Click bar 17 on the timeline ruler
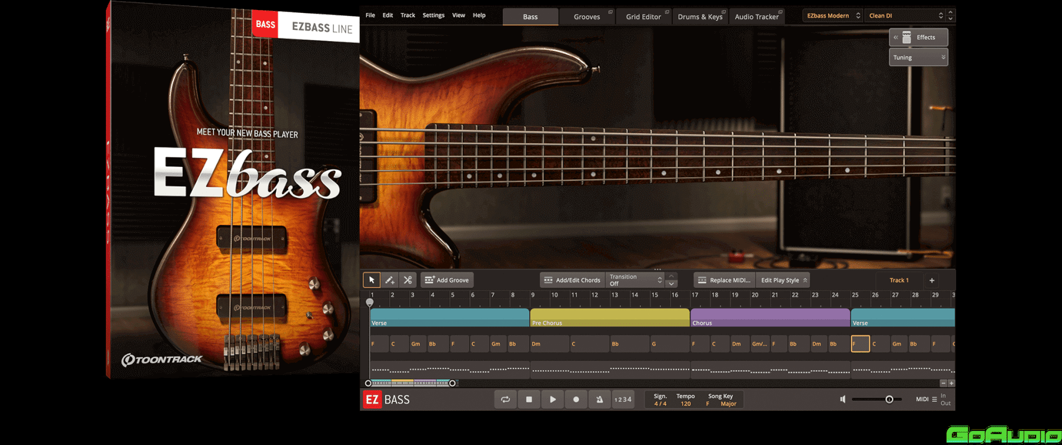The image size is (1062, 445). click(x=695, y=295)
